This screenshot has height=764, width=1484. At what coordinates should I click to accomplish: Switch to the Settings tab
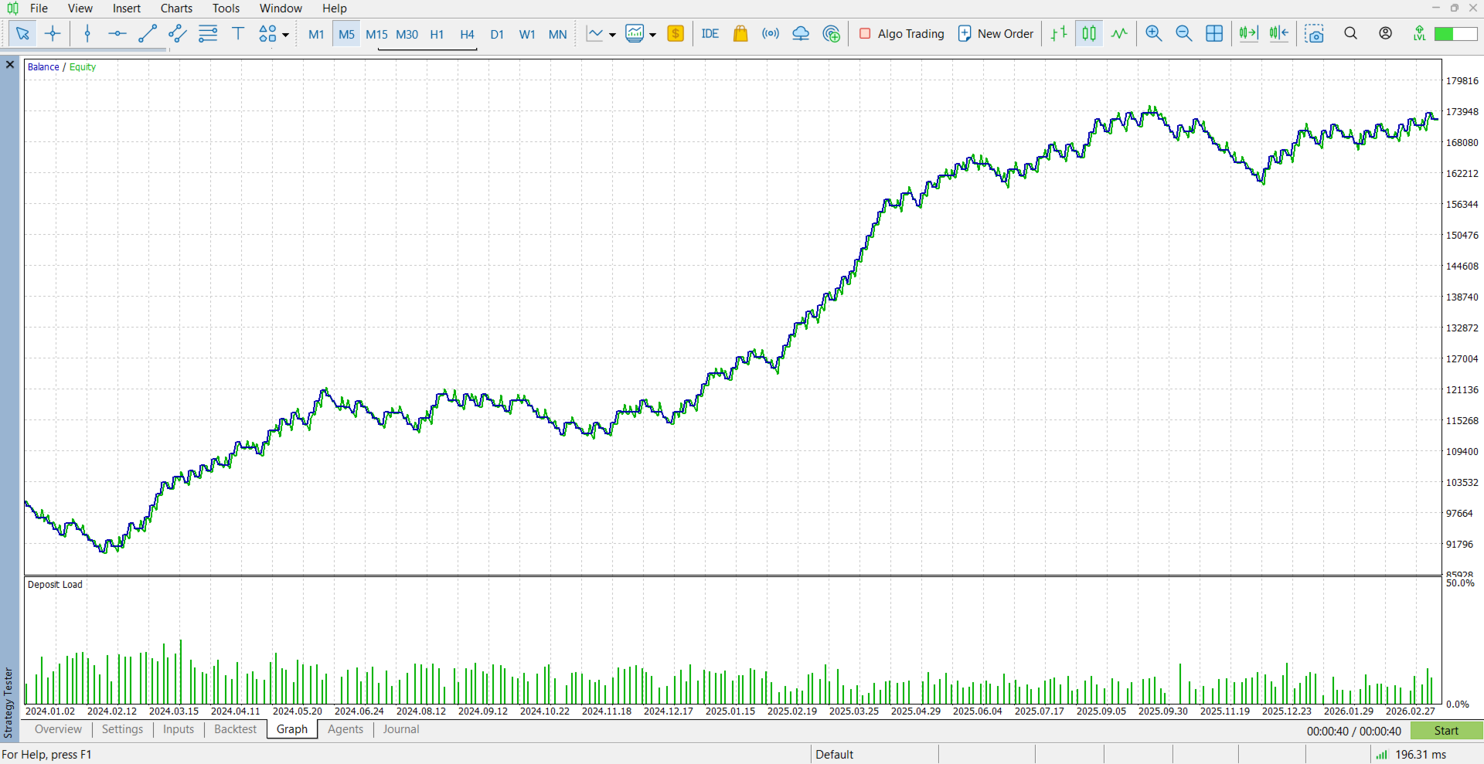pyautogui.click(x=122, y=729)
